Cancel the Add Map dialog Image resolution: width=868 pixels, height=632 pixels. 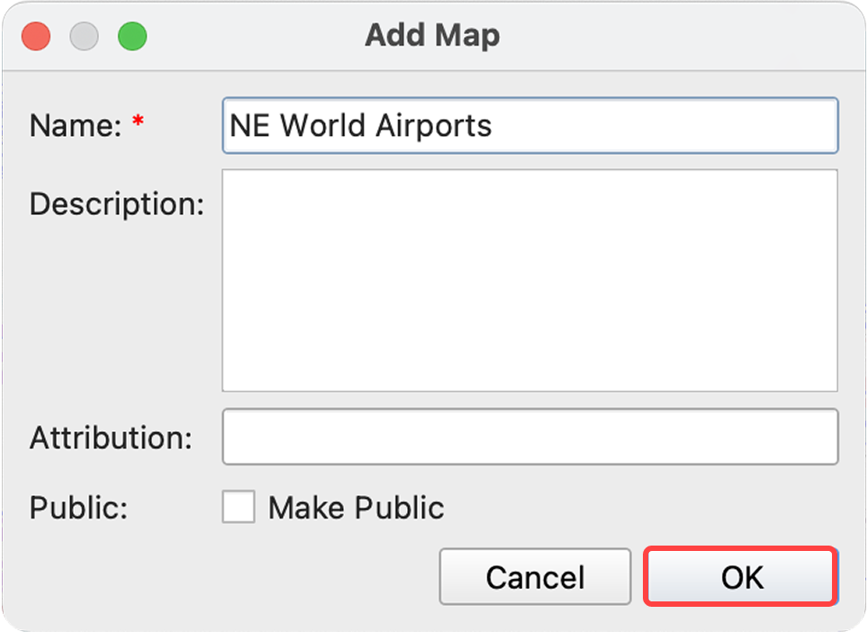click(x=535, y=577)
